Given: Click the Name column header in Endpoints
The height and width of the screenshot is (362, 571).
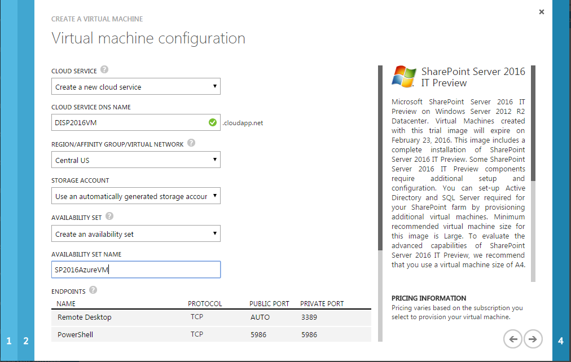Looking at the screenshot, I should 66,304.
